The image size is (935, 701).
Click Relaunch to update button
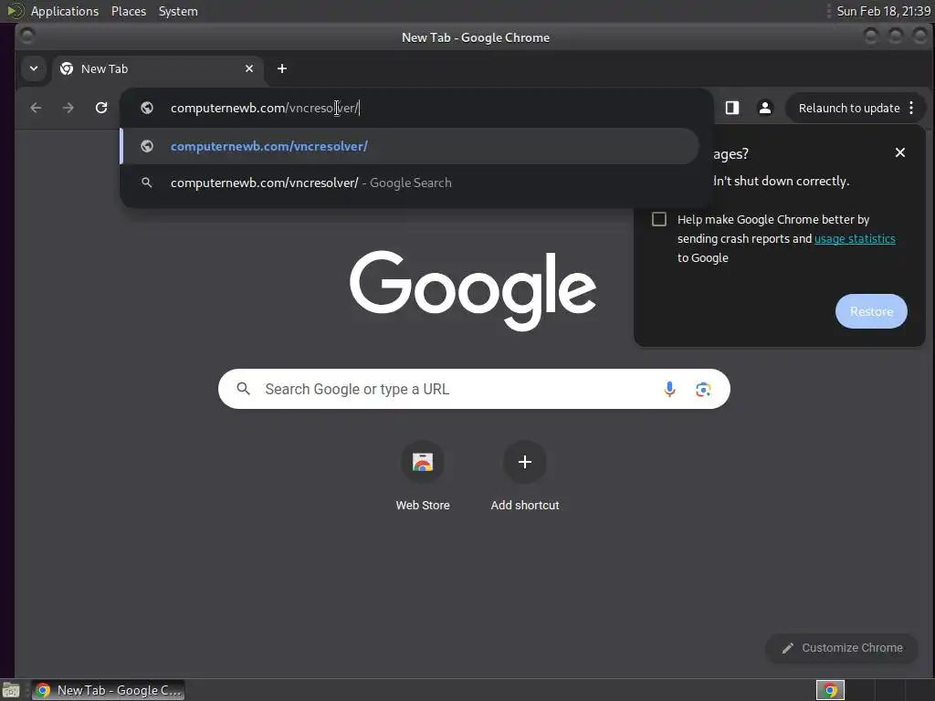click(848, 108)
